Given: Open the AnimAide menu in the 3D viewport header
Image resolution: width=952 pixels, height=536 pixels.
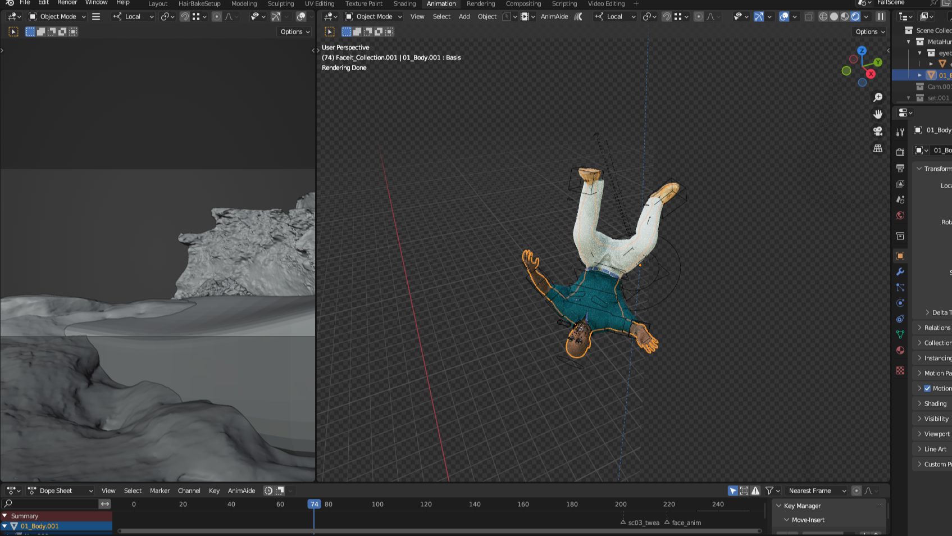Looking at the screenshot, I should click(554, 17).
